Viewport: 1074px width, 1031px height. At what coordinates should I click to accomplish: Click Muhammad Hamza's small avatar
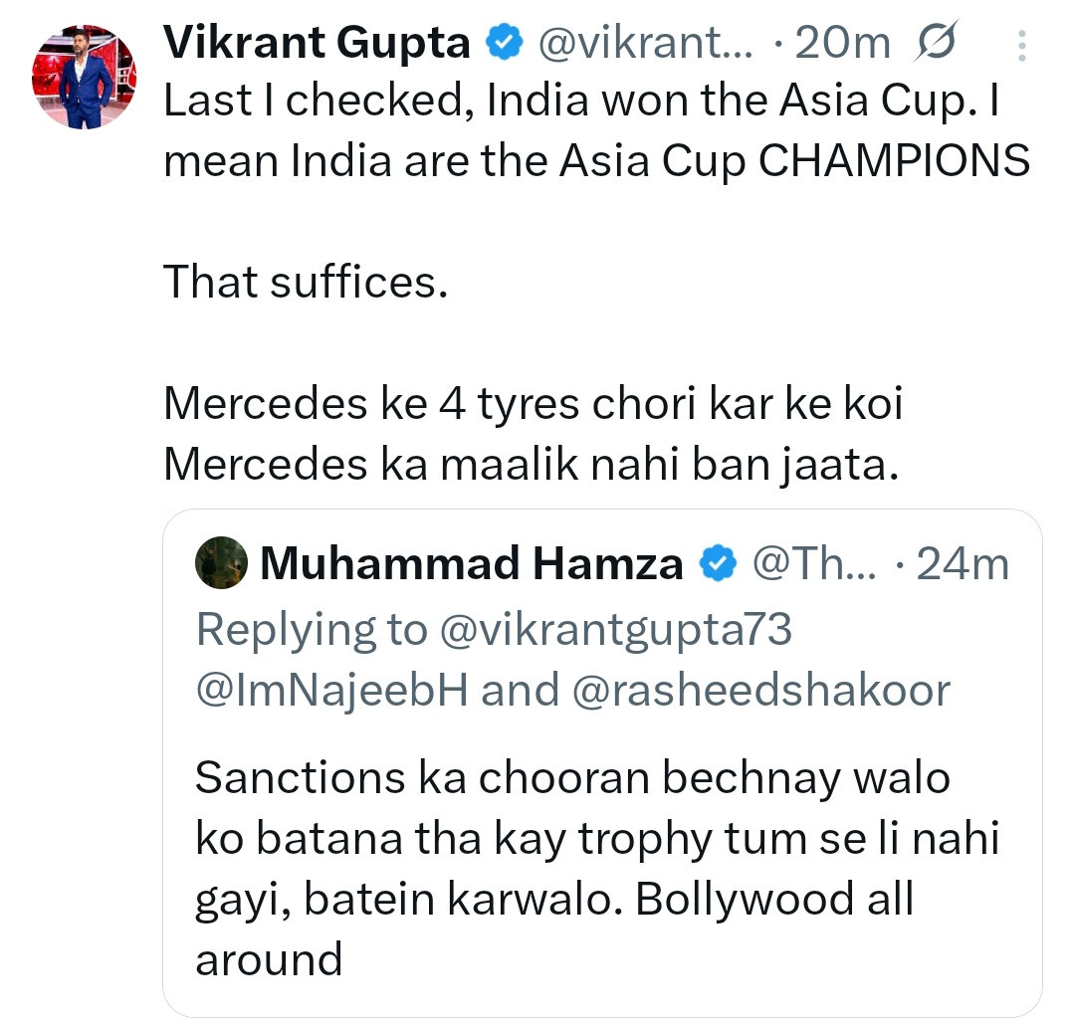coord(220,564)
